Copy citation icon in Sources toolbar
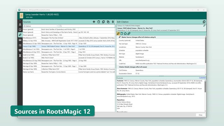This screenshot has width=224, height=126. click(104, 22)
